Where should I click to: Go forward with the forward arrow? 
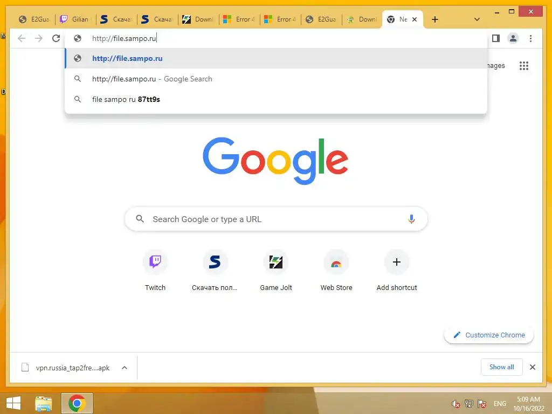coord(39,38)
